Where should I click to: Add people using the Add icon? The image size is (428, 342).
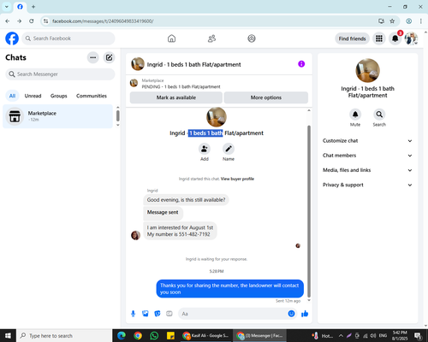205,149
